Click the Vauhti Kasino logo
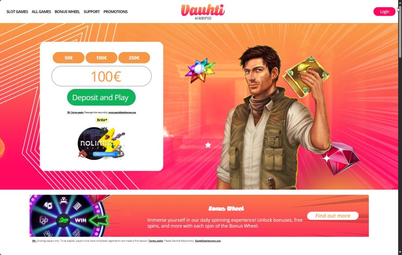Image resolution: width=402 pixels, height=255 pixels. [x=203, y=11]
